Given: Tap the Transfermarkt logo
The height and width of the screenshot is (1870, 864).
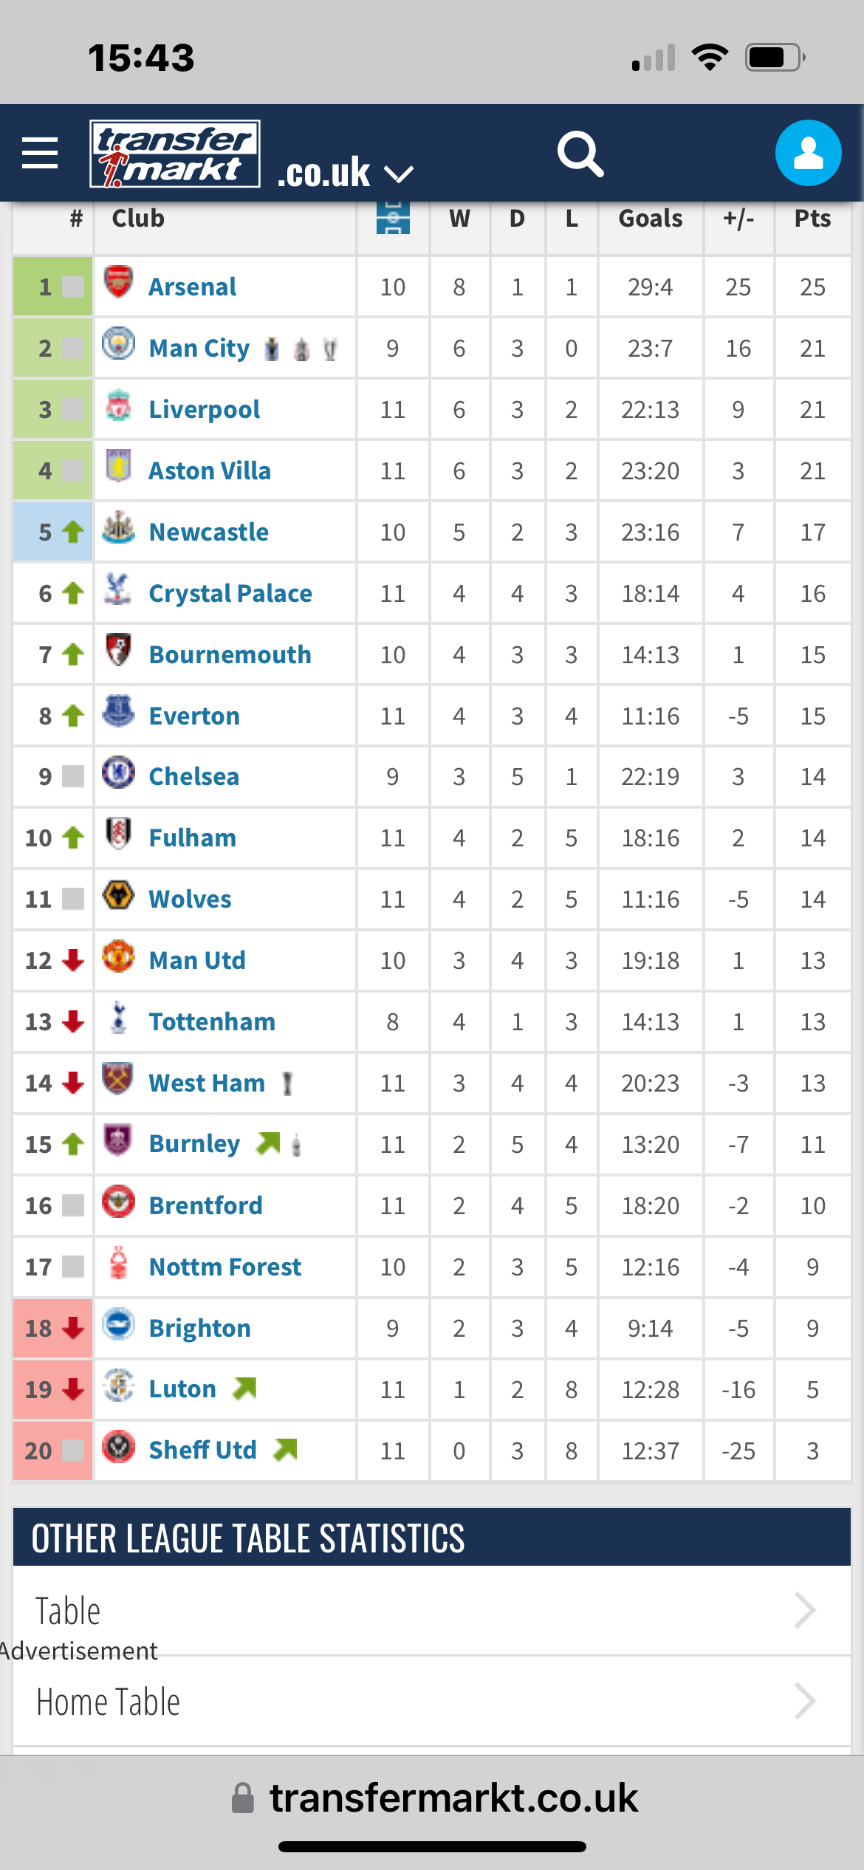Looking at the screenshot, I should (174, 154).
